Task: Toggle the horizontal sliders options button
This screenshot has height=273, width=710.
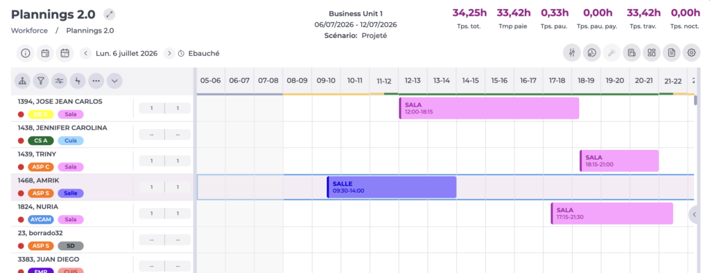Action: tap(59, 81)
